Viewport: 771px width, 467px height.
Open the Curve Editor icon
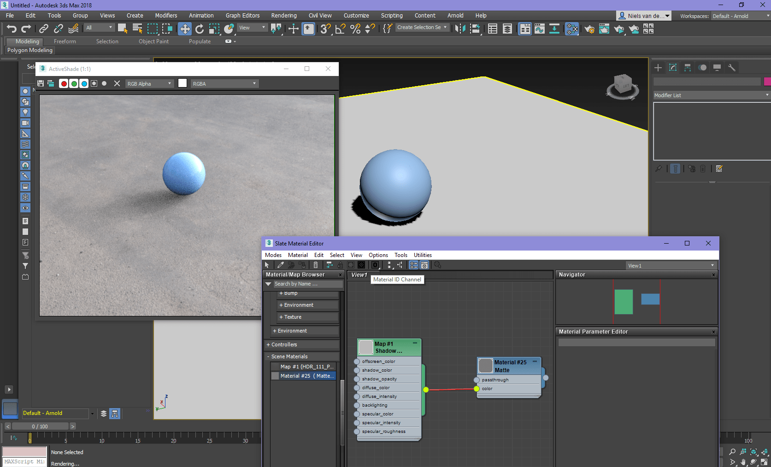tap(540, 29)
